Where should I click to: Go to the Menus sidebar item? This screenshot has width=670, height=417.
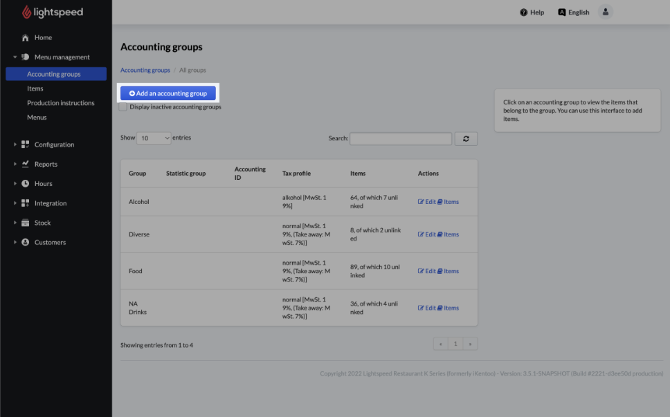coord(37,118)
